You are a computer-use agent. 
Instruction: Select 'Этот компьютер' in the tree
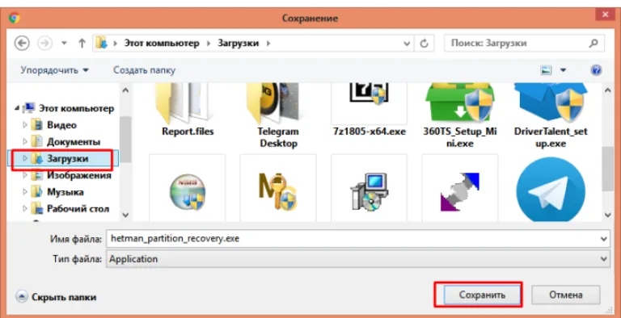pyautogui.click(x=77, y=108)
